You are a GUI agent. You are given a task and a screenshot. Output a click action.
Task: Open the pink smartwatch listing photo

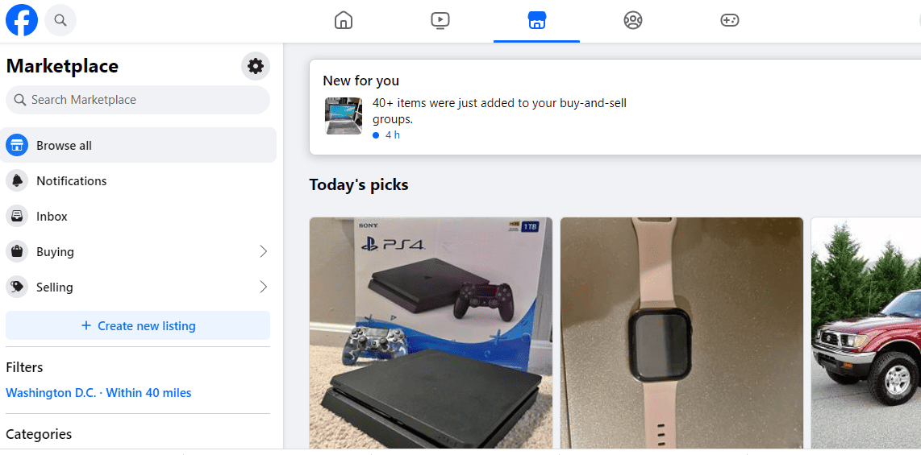pos(682,333)
